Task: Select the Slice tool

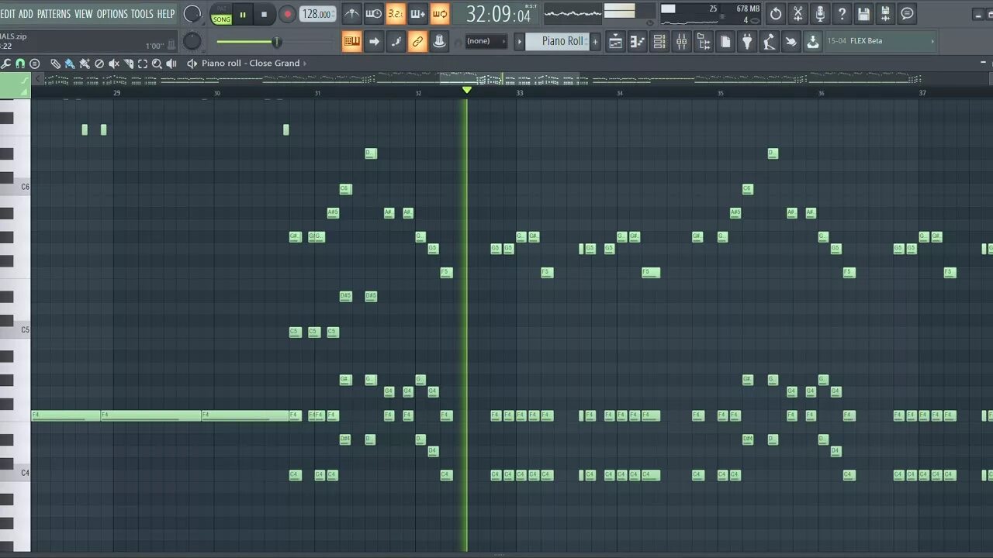Action: [129, 64]
